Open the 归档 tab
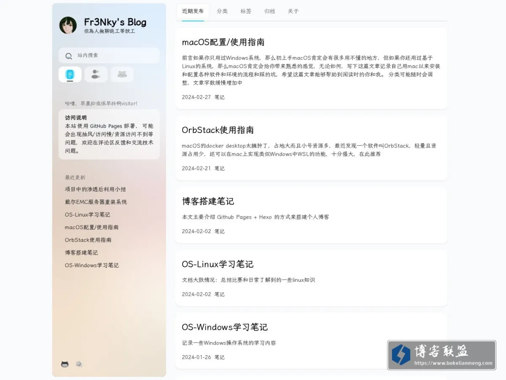This screenshot has height=380, width=506. pos(269,11)
